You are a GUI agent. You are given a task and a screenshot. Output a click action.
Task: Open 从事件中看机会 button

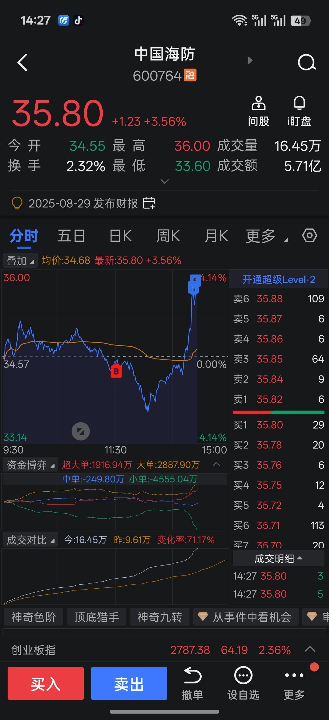click(x=246, y=617)
